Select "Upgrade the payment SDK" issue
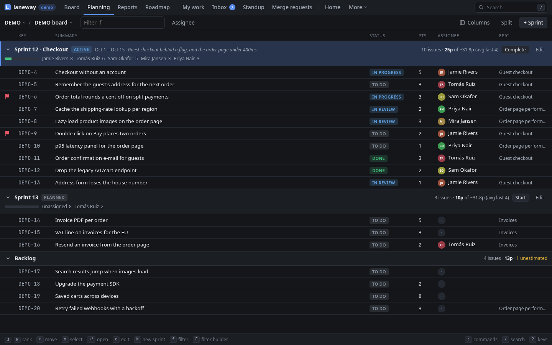Image resolution: width=552 pixels, height=345 pixels. [87, 284]
